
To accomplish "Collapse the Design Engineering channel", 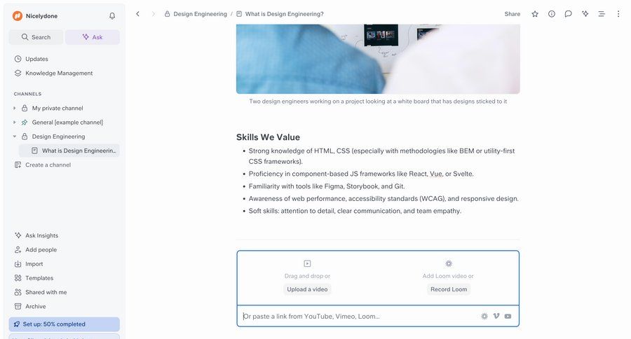I will (x=15, y=137).
